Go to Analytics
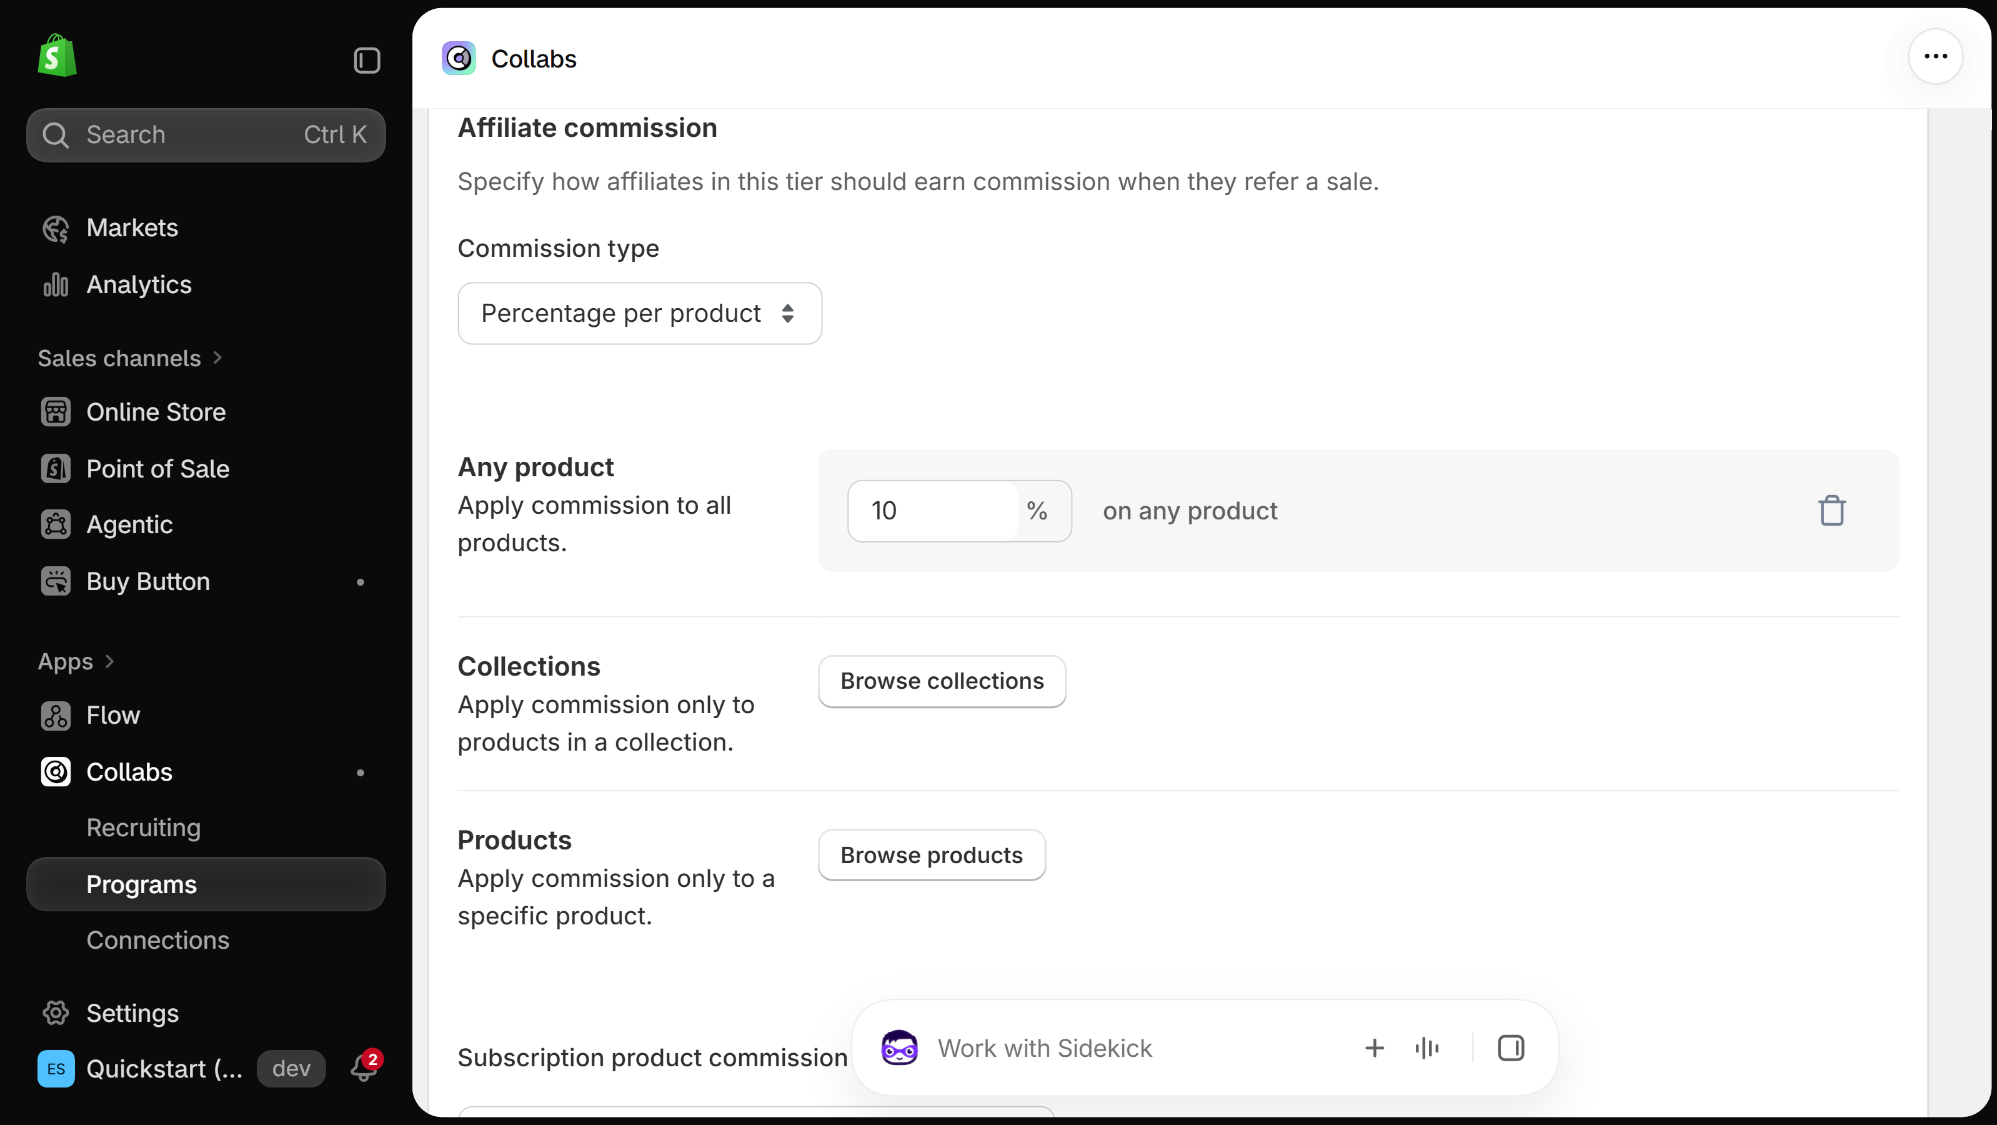Image resolution: width=1997 pixels, height=1125 pixels. pos(138,284)
